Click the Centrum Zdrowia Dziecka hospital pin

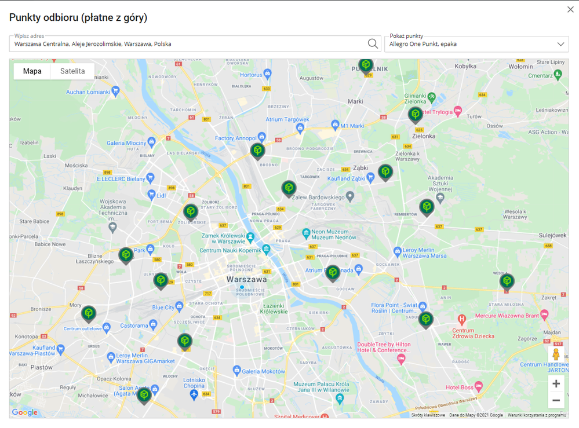click(461, 319)
